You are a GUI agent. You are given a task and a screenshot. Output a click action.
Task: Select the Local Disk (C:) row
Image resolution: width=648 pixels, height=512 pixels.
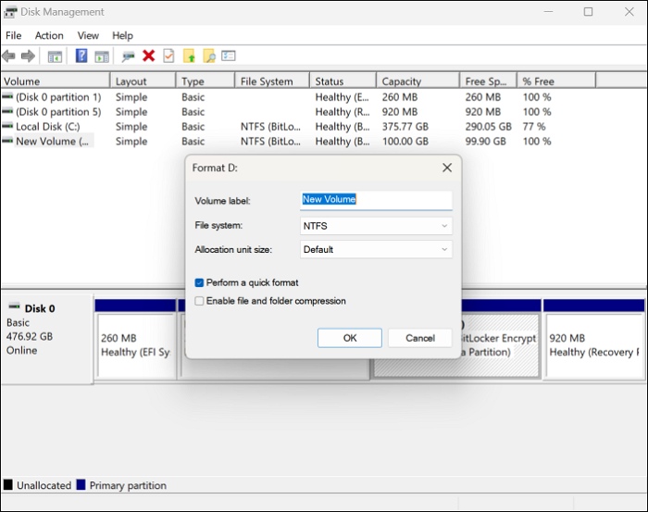click(50, 127)
